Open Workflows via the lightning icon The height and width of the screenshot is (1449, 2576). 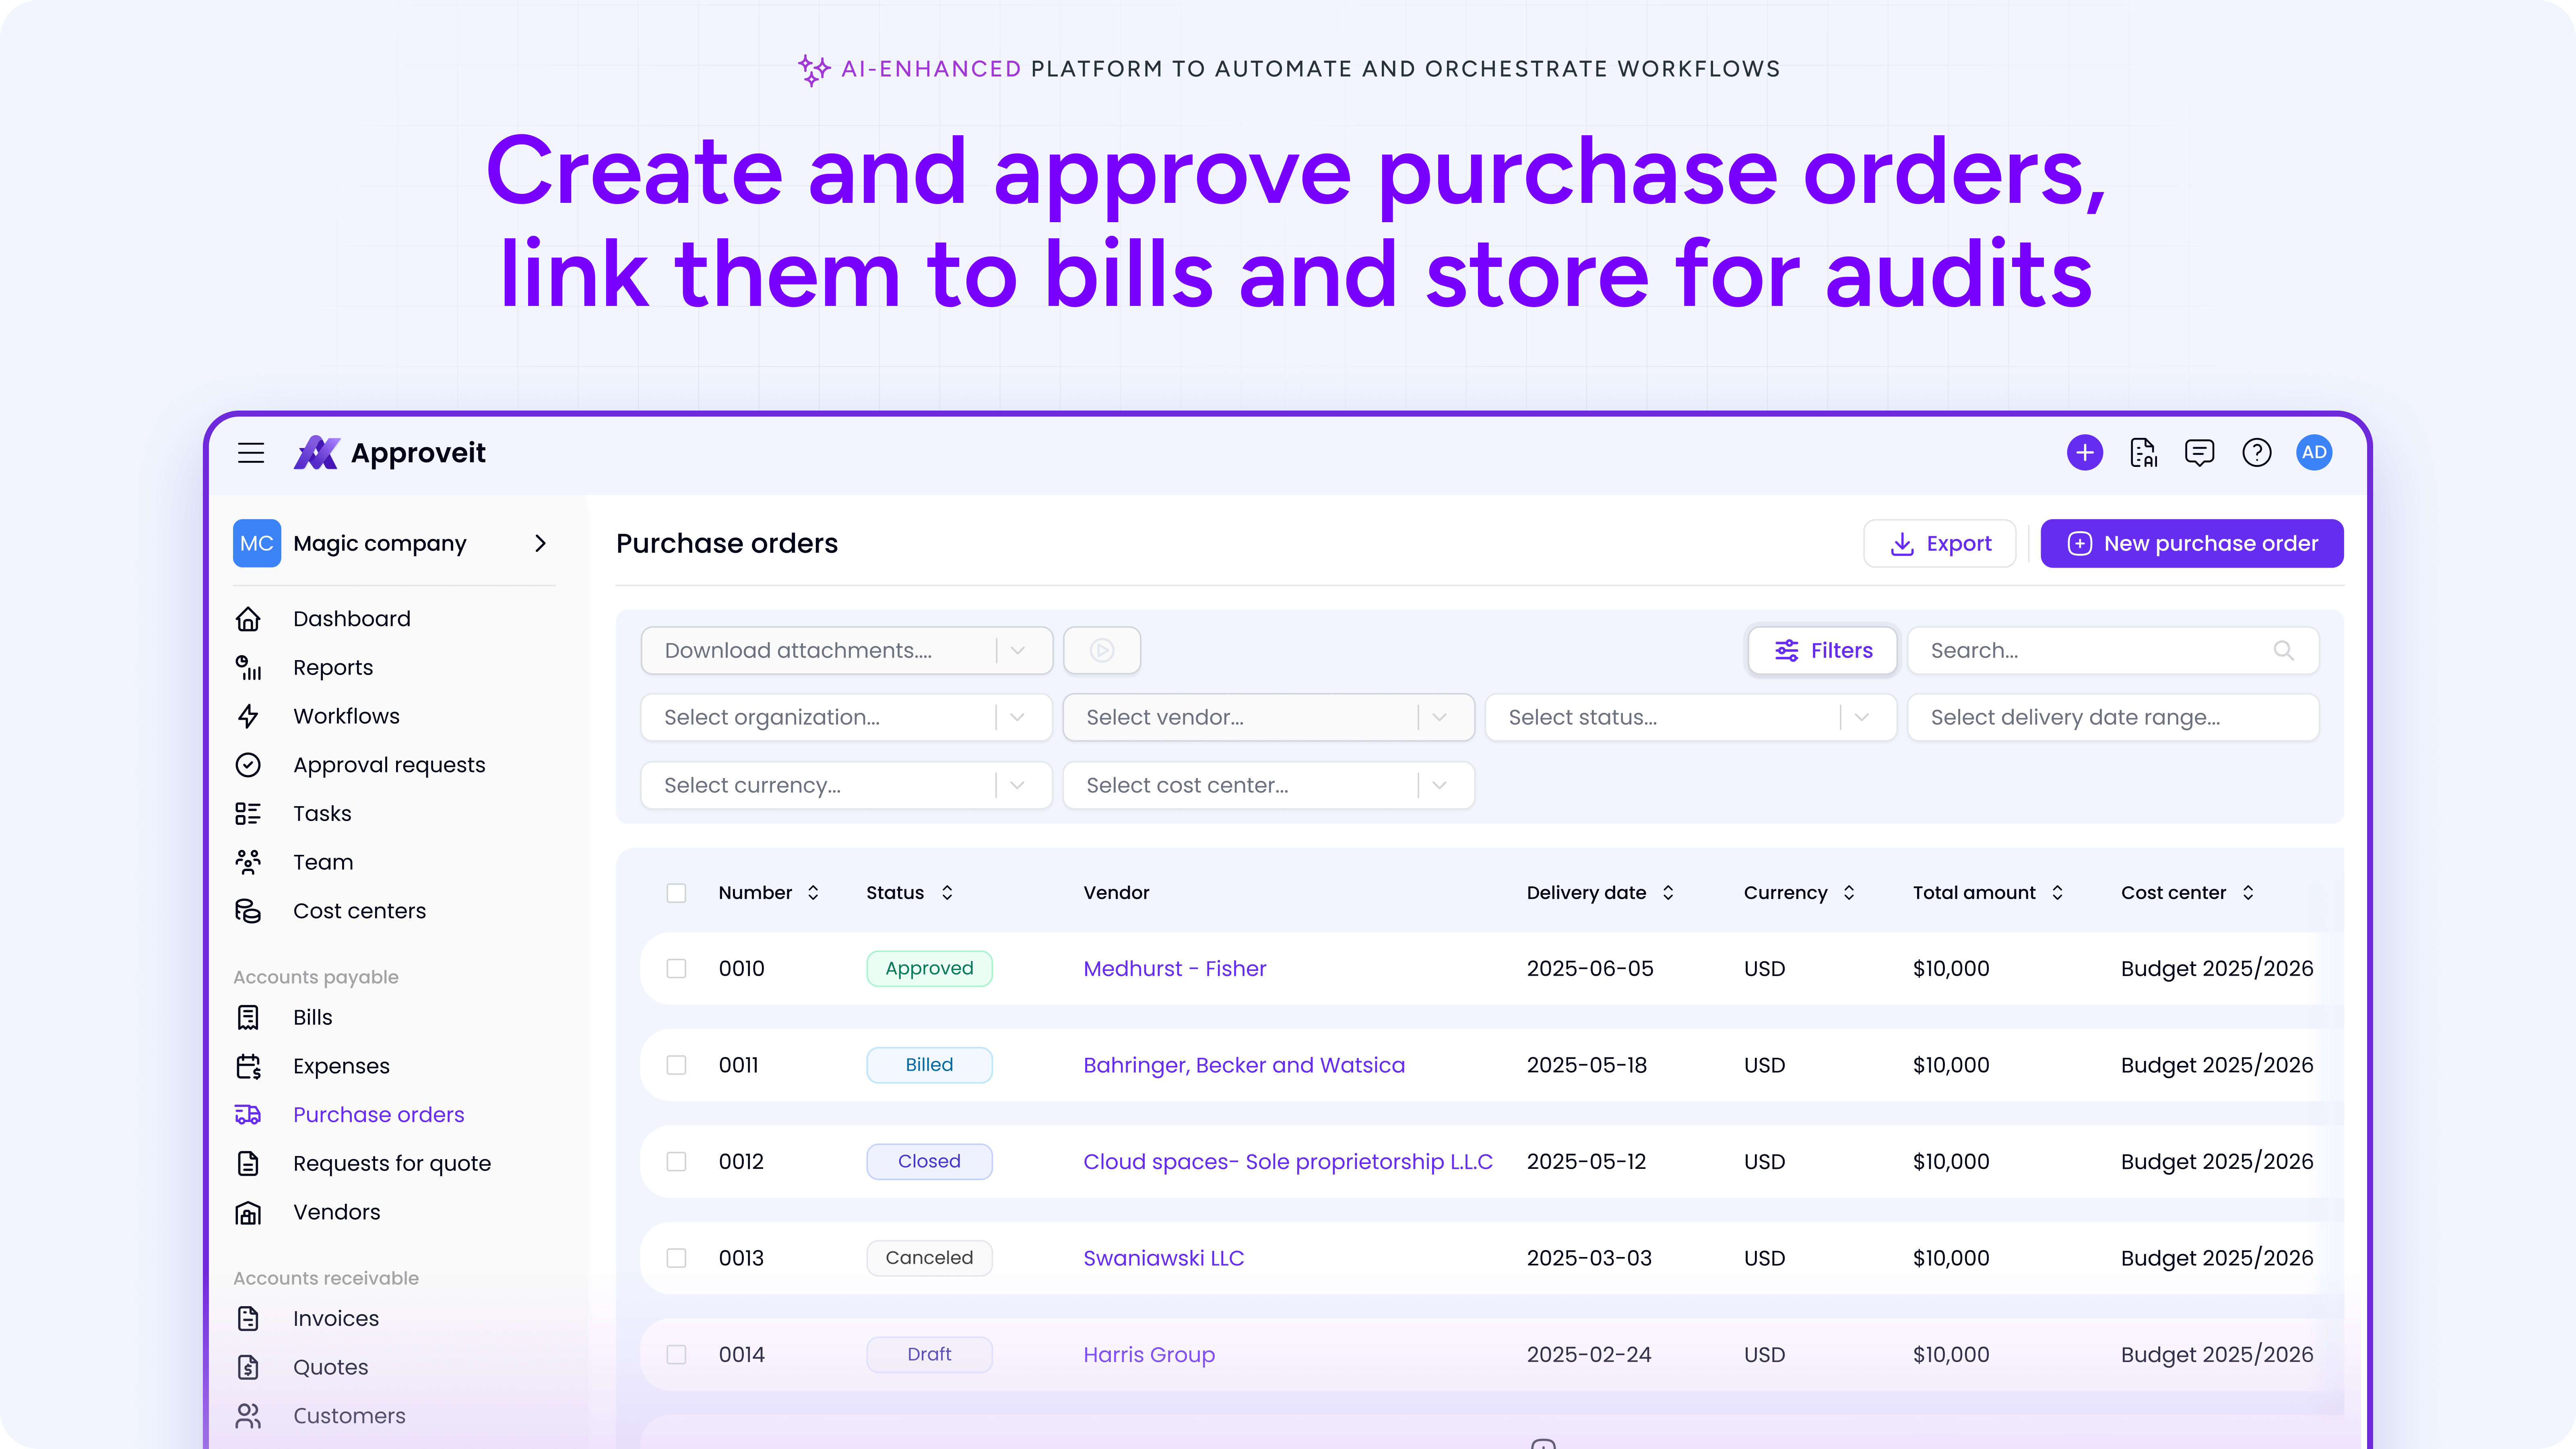[248, 715]
